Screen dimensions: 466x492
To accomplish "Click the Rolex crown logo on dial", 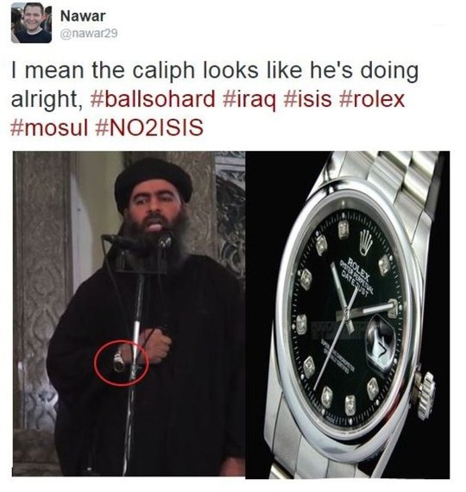I will [366, 242].
